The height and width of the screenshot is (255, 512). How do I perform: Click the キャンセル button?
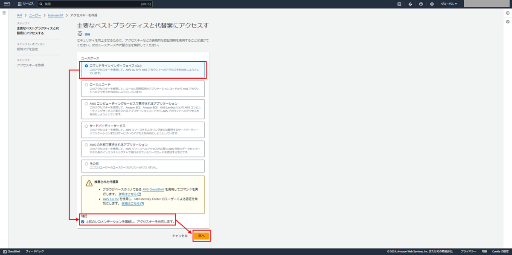click(x=180, y=236)
